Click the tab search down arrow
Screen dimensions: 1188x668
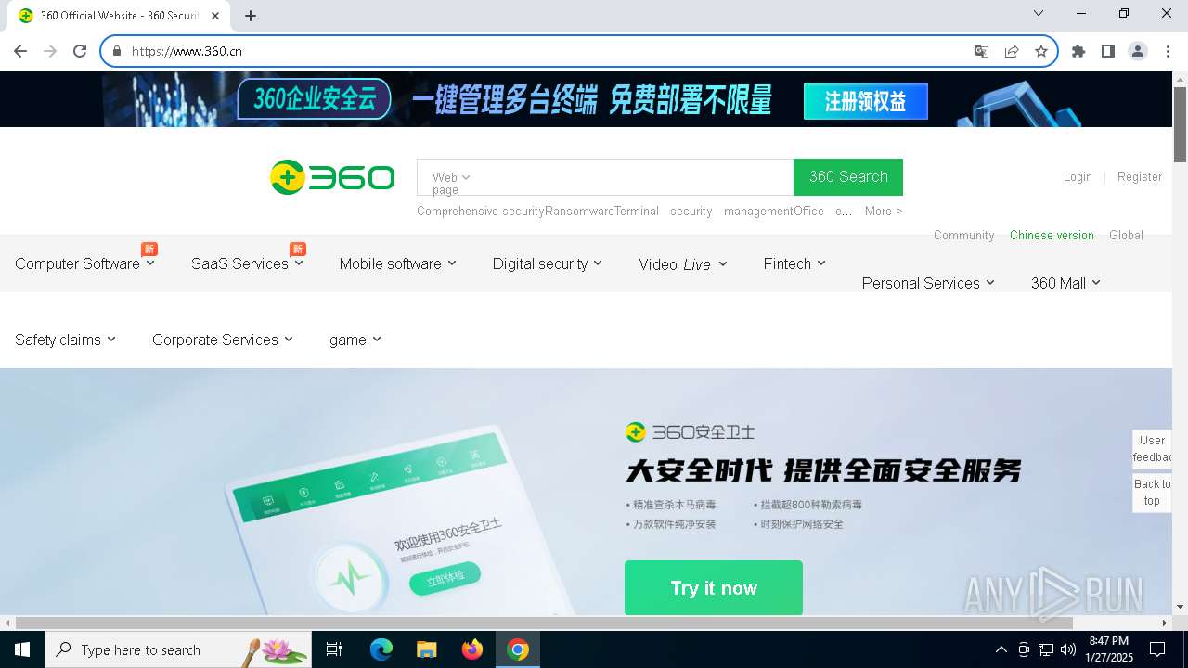click(1039, 13)
